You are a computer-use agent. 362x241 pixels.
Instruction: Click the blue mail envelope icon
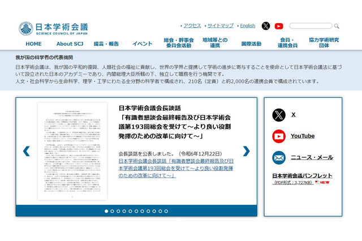click(x=279, y=158)
